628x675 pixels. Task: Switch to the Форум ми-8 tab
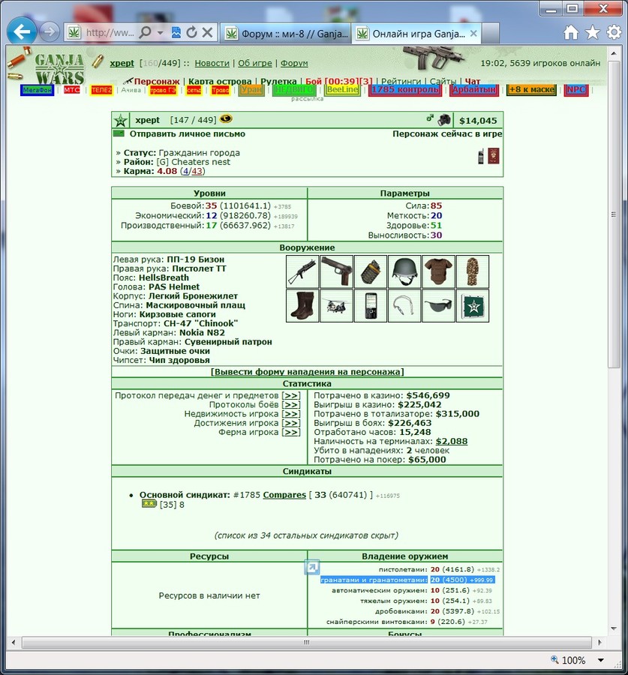click(x=286, y=33)
